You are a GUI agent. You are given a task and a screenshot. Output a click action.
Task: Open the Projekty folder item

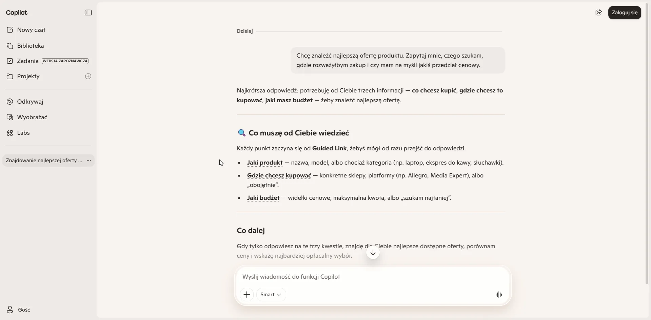(42, 76)
